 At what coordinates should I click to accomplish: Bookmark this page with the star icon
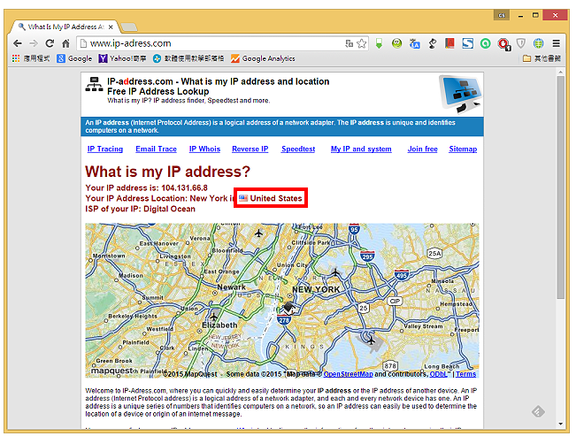(x=362, y=43)
